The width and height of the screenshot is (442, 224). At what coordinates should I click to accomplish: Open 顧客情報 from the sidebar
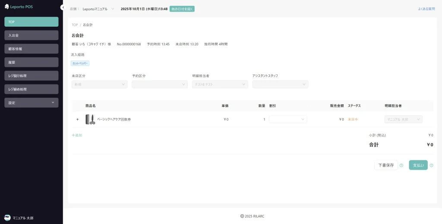point(32,49)
